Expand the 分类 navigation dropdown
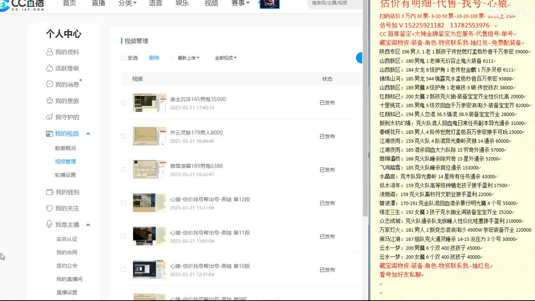The width and height of the screenshot is (535, 301). coord(127,3)
